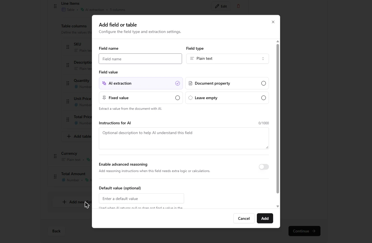Click the Unit Price column drag handle

(68, 101)
